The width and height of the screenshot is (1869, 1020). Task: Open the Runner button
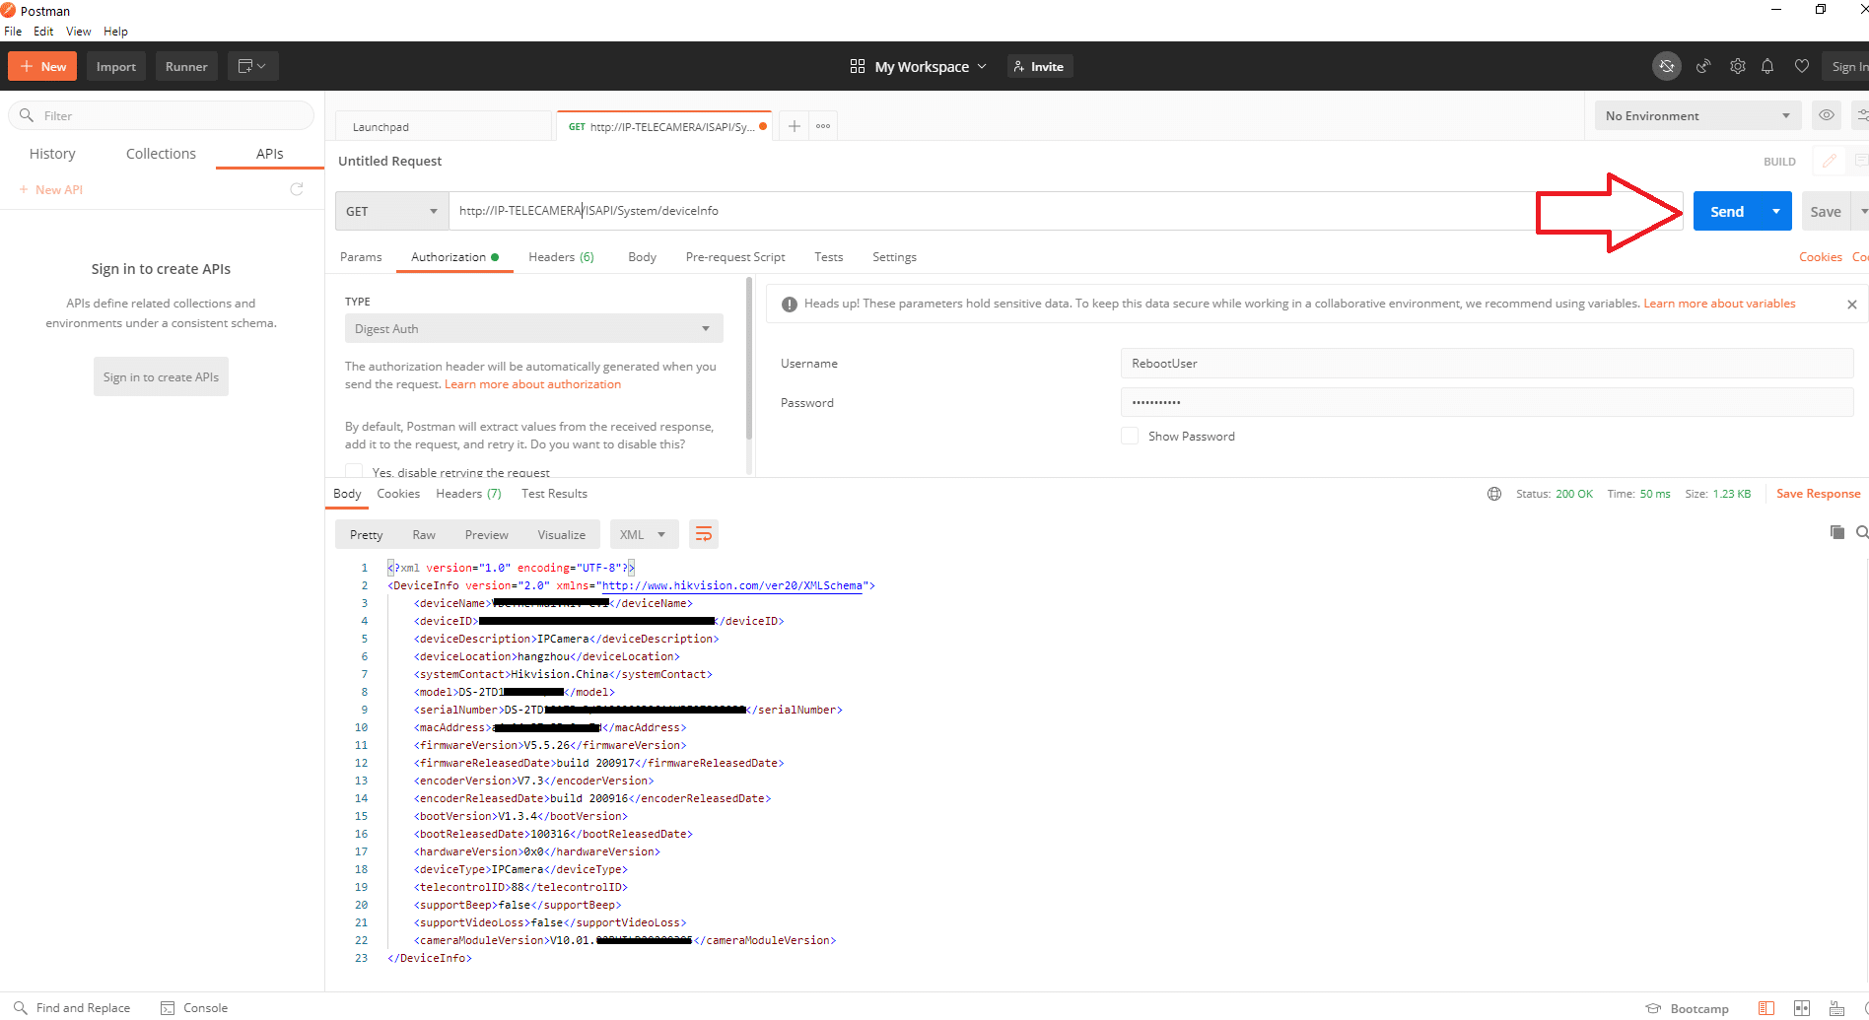(x=186, y=66)
